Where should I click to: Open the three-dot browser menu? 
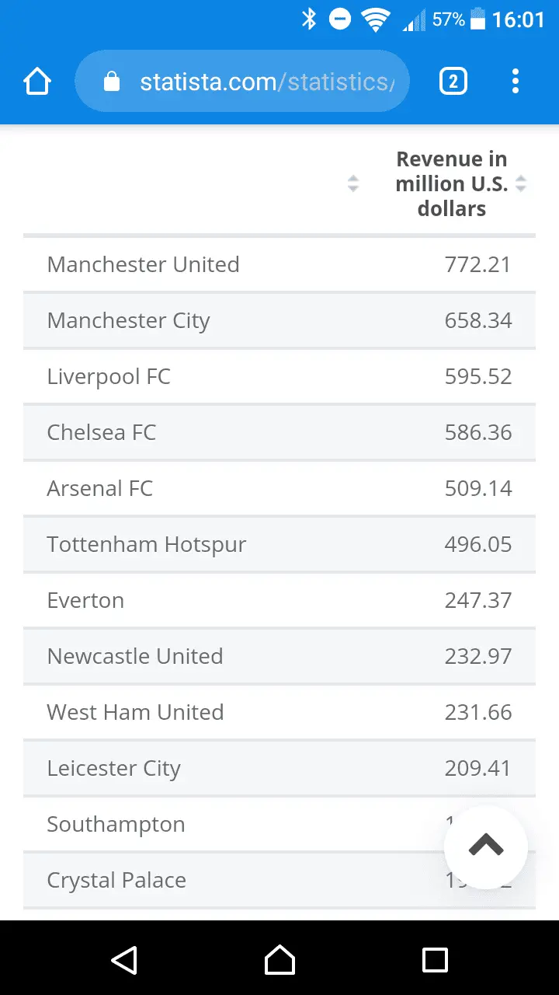pos(516,82)
